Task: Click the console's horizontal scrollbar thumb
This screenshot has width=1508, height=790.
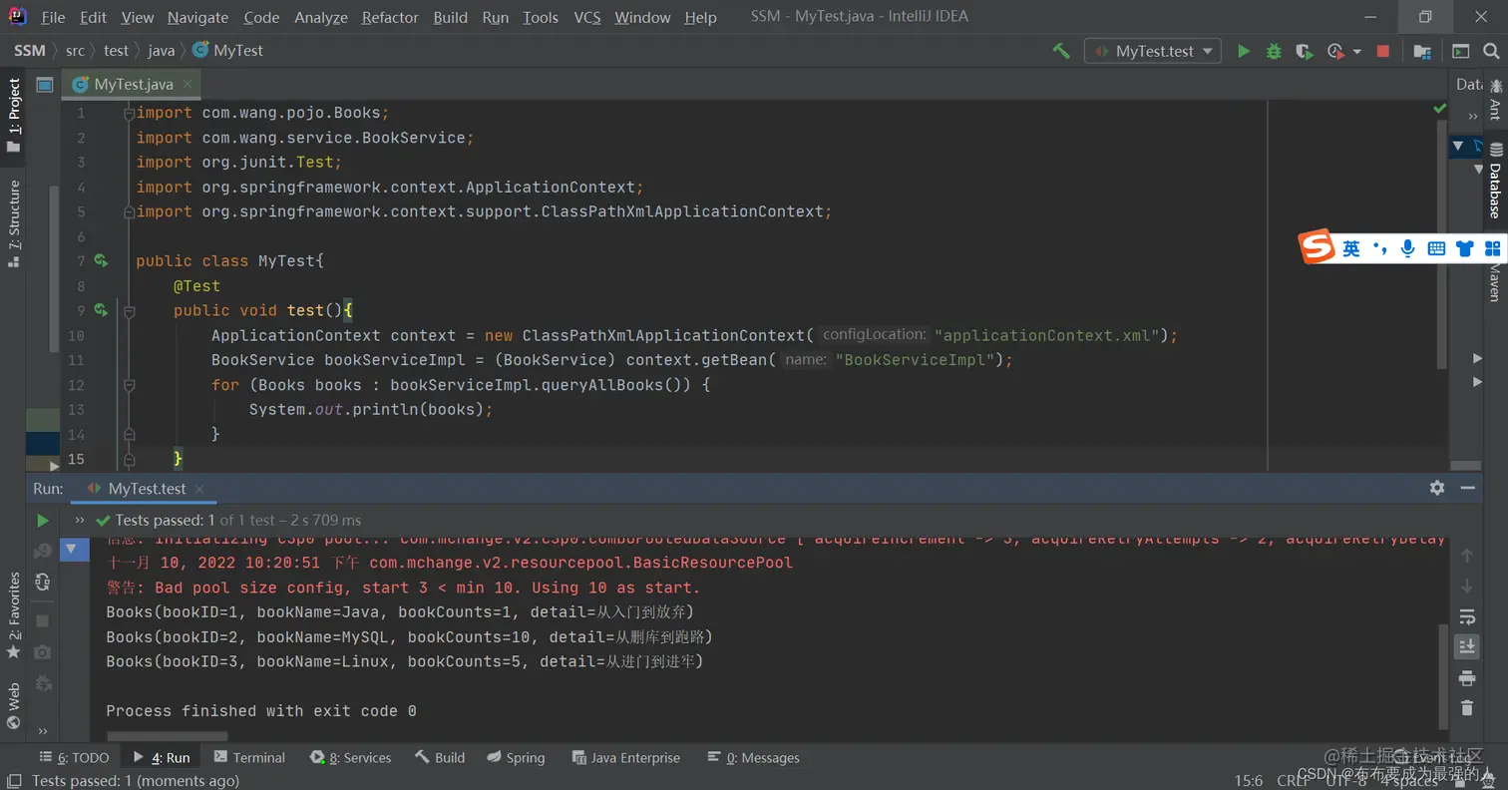Action: click(x=167, y=736)
